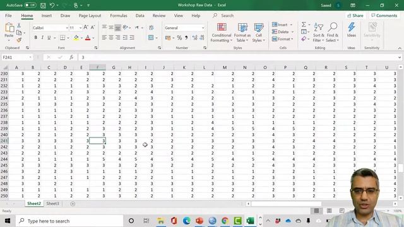Click the Undo arrow icon
The height and width of the screenshot is (227, 404).
(52, 5)
